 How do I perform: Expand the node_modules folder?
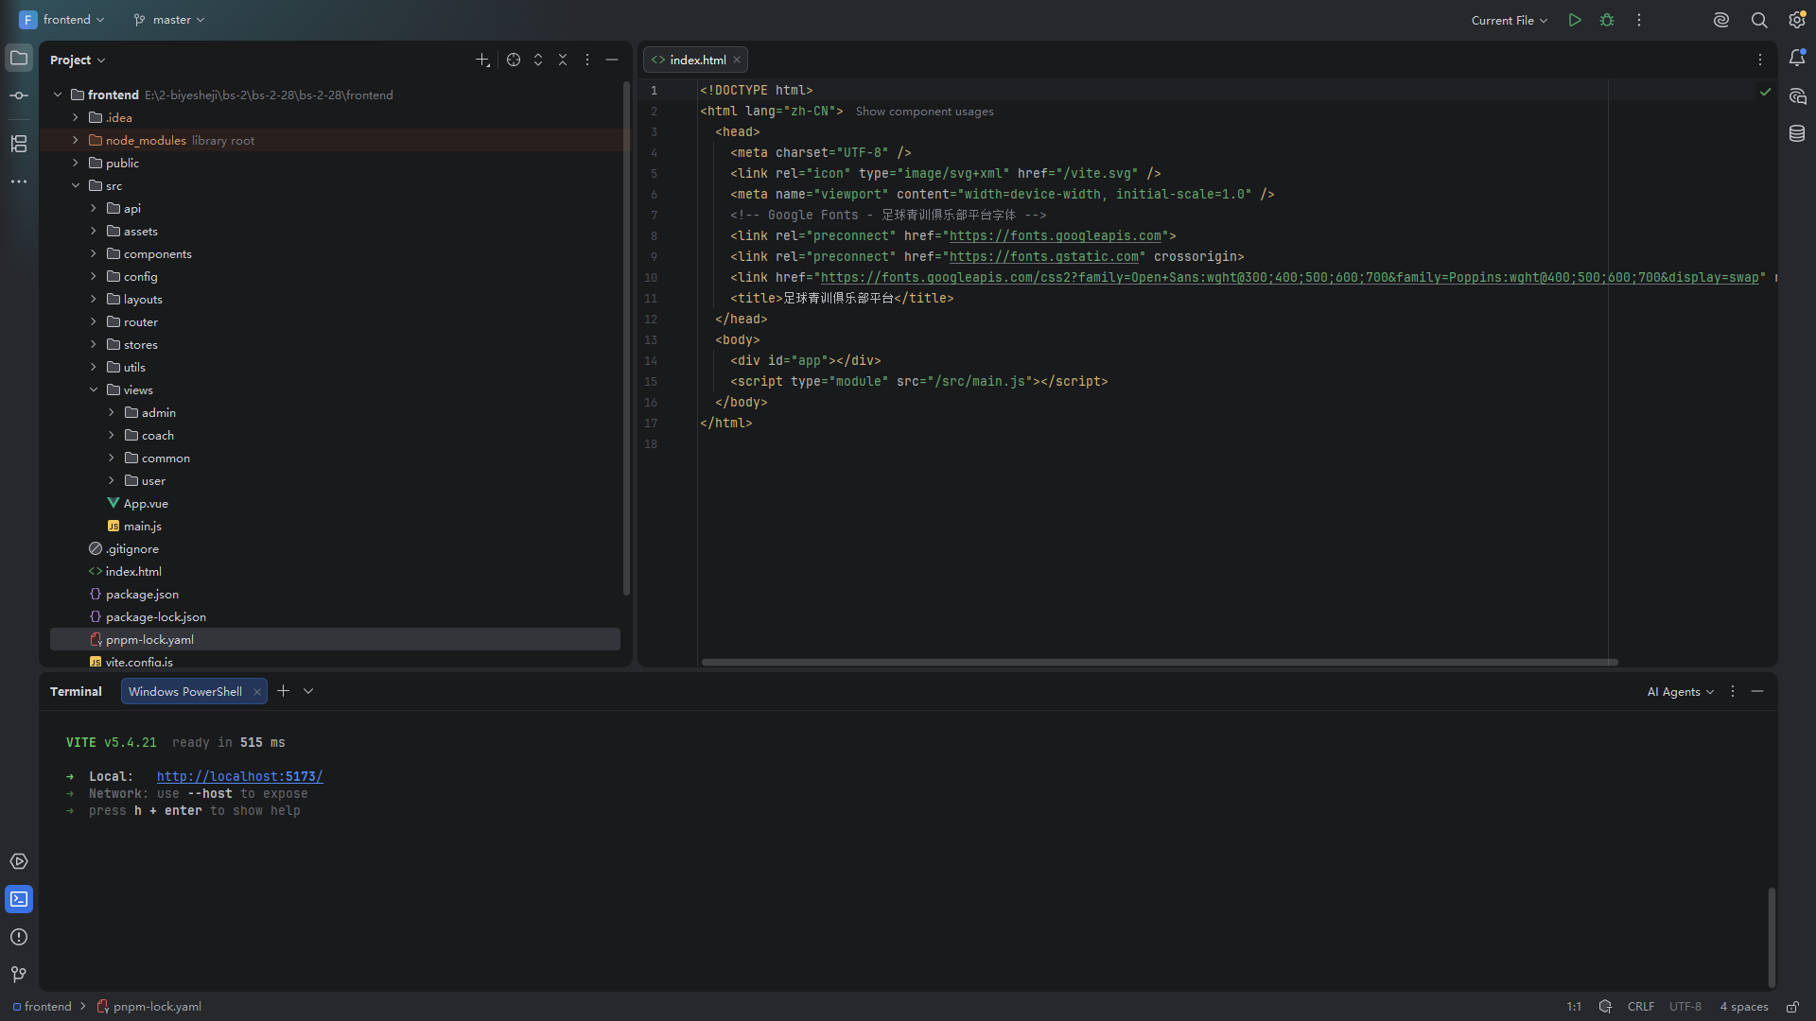[x=76, y=140]
